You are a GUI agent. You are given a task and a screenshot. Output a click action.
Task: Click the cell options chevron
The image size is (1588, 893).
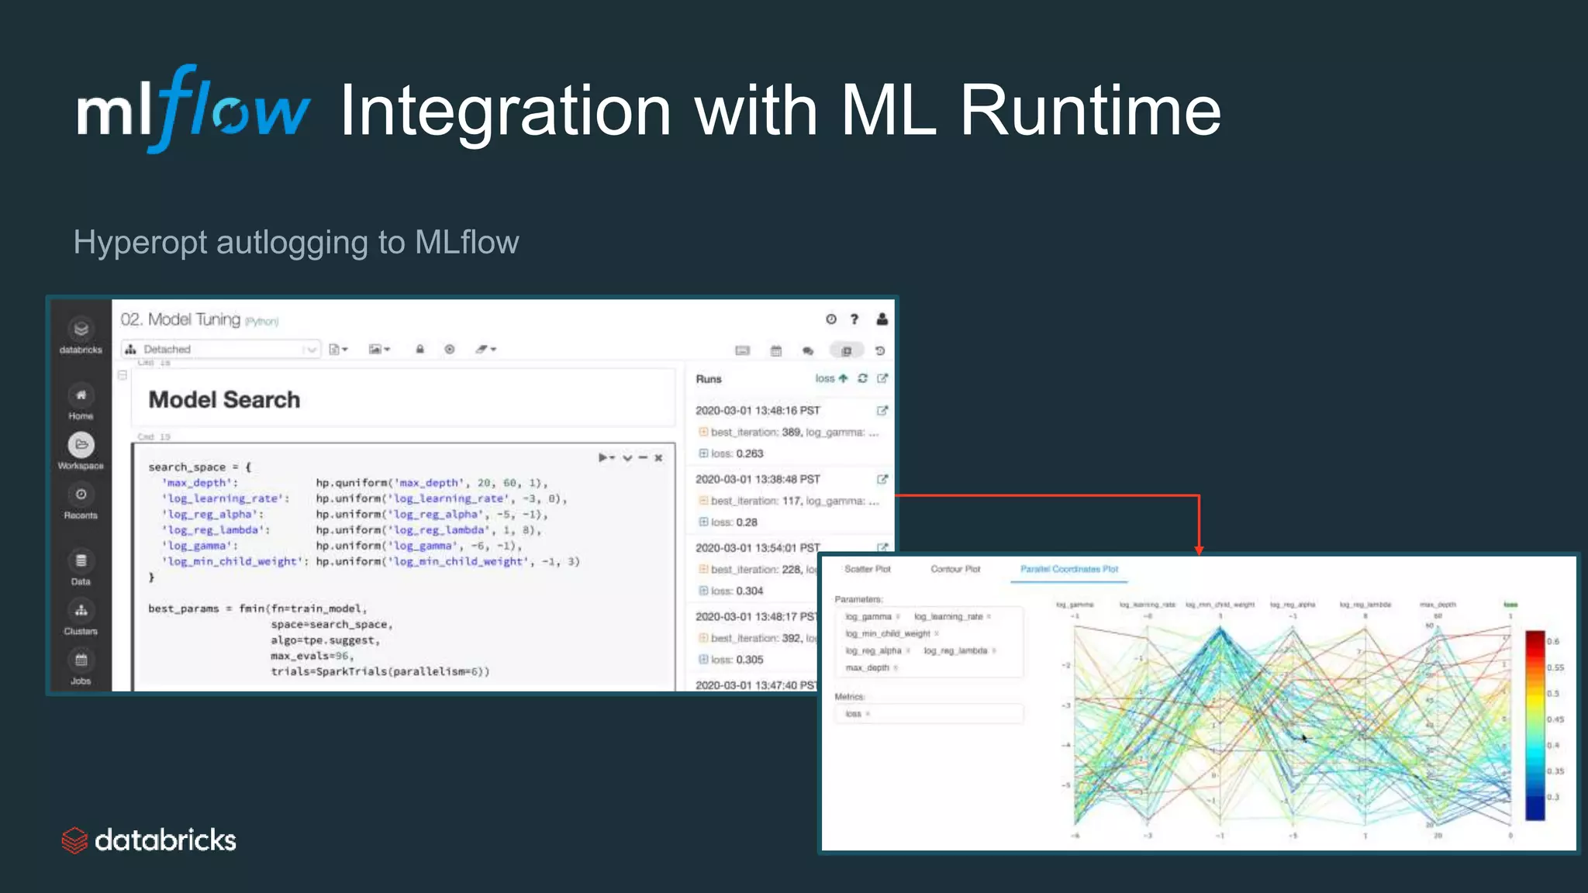tap(627, 458)
